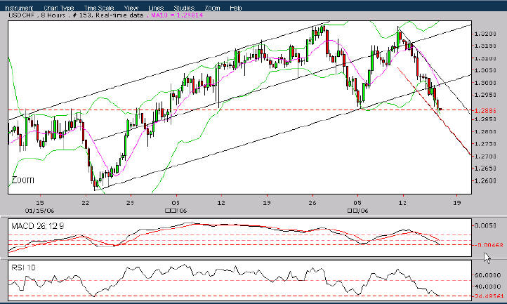
Task: Open the Lines menu
Action: [156, 8]
